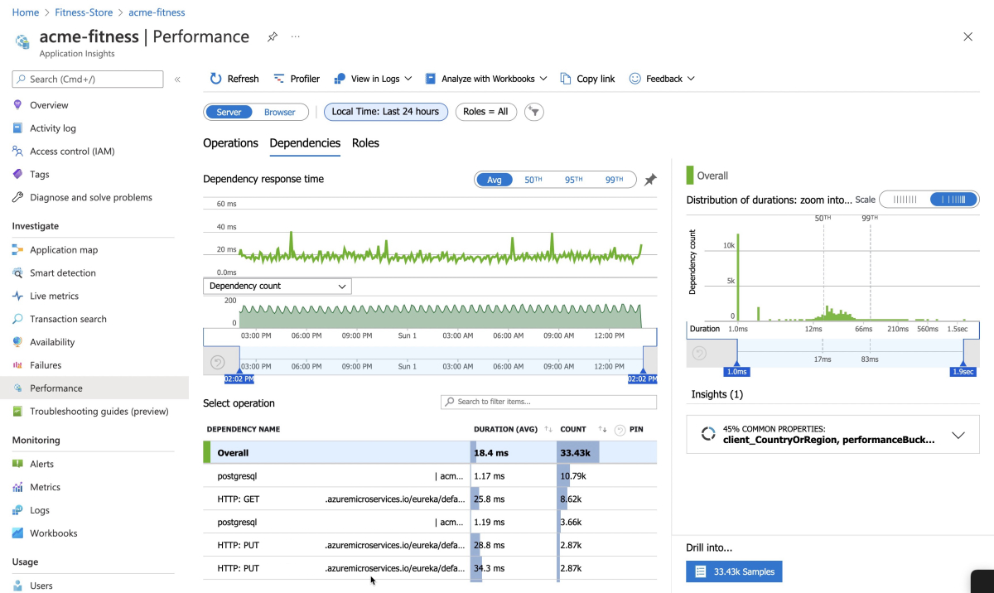Click the Search to filter items field

pyautogui.click(x=548, y=402)
